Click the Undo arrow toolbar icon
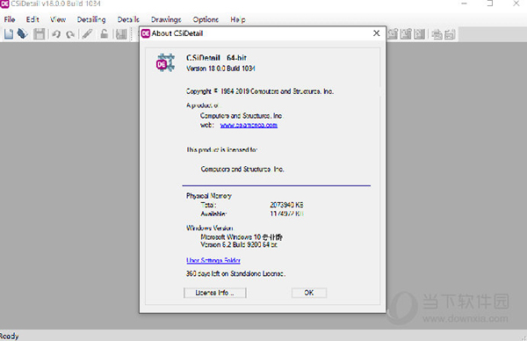This screenshot has height=341, width=527. [x=56, y=34]
